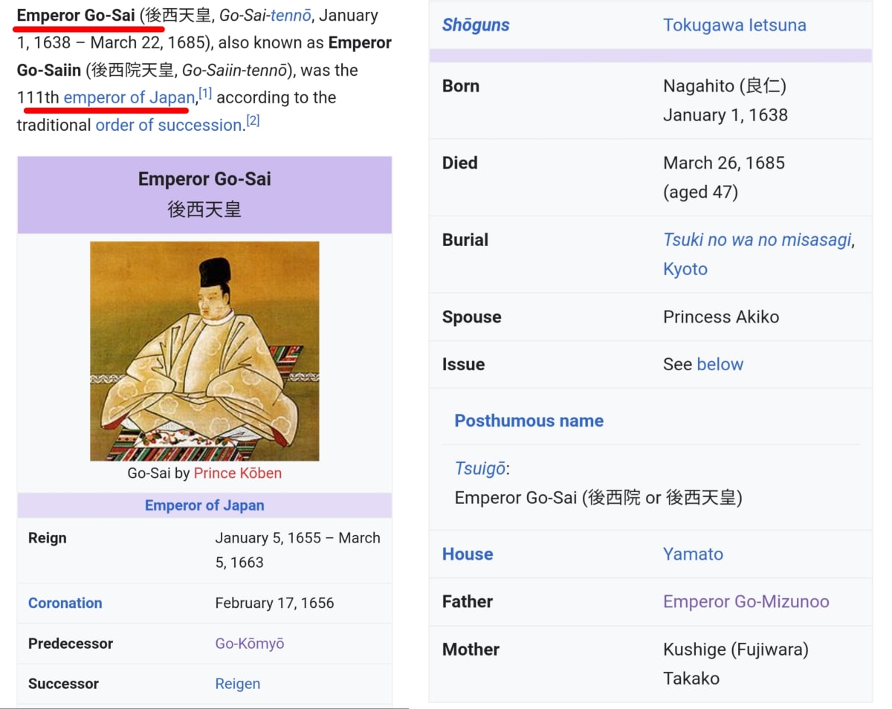Select the 後西天皇 infobox subtitle
892x709 pixels.
point(204,210)
